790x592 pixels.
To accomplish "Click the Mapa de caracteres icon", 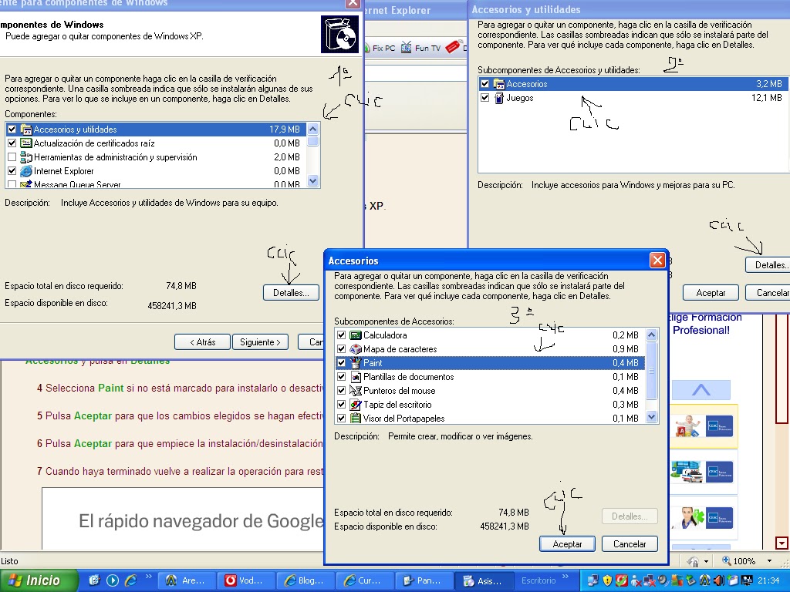I will [355, 348].
